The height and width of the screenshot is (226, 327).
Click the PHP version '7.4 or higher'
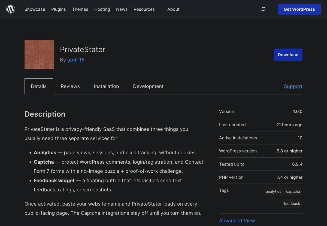[290, 177]
